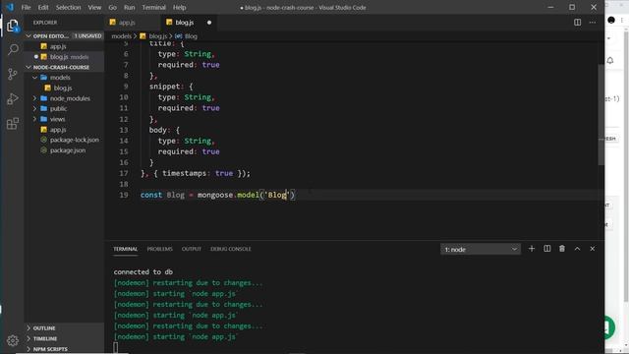Place cursor on line 17 timestamps code
Image resolution: width=629 pixels, height=354 pixels.
pyautogui.click(x=196, y=173)
